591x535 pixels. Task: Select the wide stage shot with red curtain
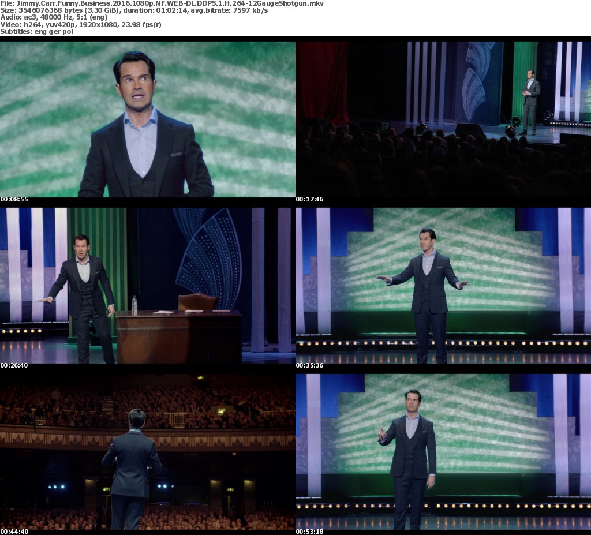point(443,118)
